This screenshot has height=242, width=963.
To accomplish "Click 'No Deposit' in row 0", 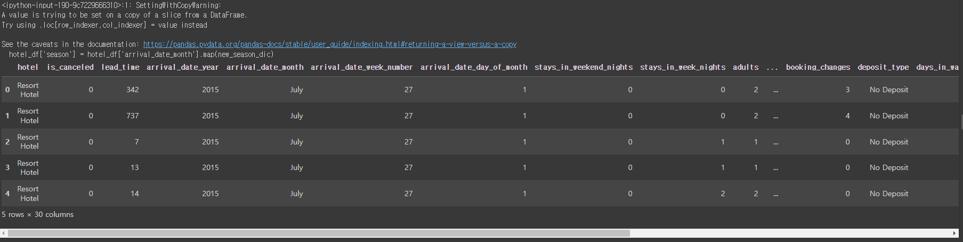I will [889, 90].
